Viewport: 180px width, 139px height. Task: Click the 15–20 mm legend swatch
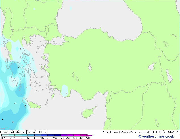(44, 135)
